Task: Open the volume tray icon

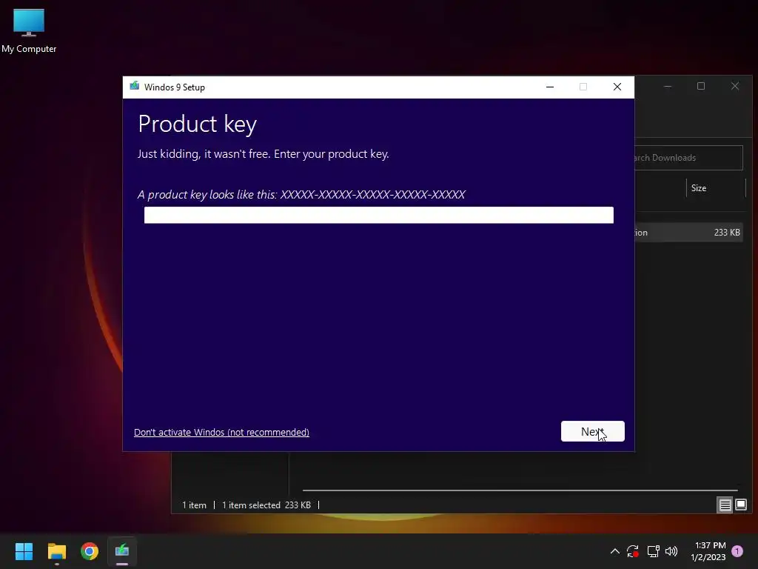Action: click(671, 551)
